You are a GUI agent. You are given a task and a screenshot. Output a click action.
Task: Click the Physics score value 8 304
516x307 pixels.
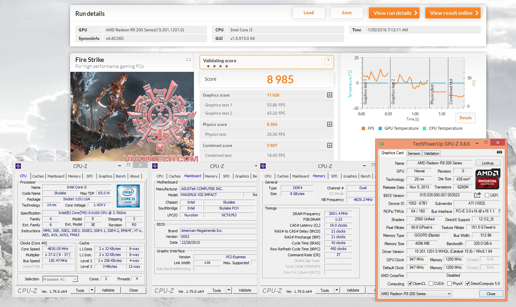click(272, 125)
